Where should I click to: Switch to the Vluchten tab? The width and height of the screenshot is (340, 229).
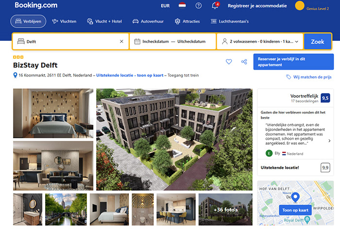tap(64, 21)
